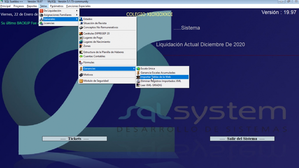Click the Fórmulas icon
Screen dimensions: 299x168
coord(81,63)
